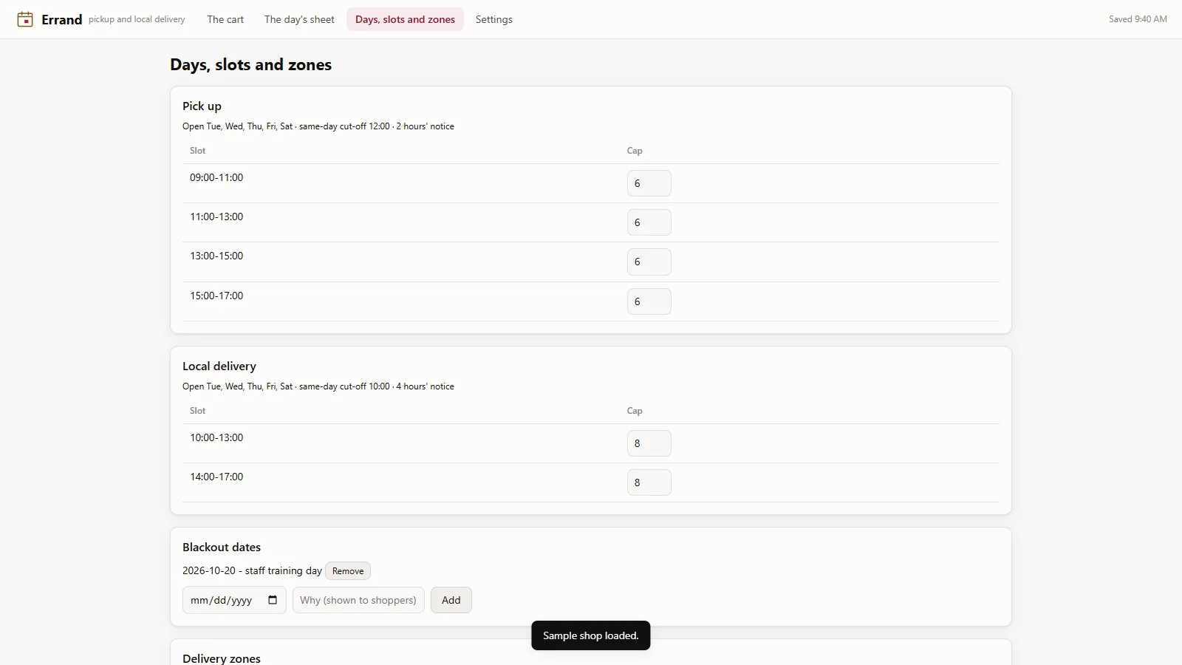The width and height of the screenshot is (1182, 665).
Task: Edit cap for pickup slot 09:00-11:00
Action: point(649,183)
